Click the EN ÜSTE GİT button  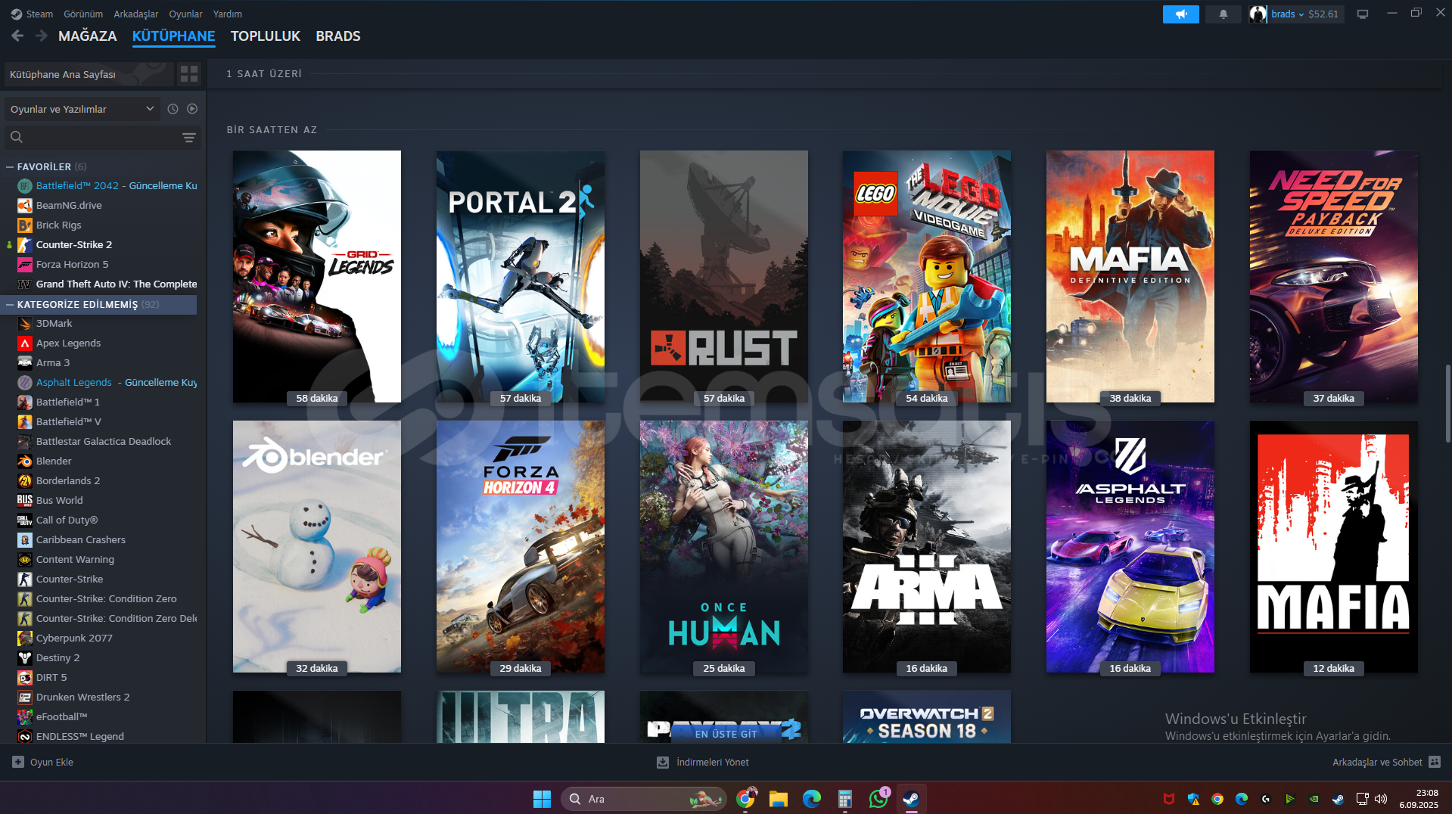point(726,734)
